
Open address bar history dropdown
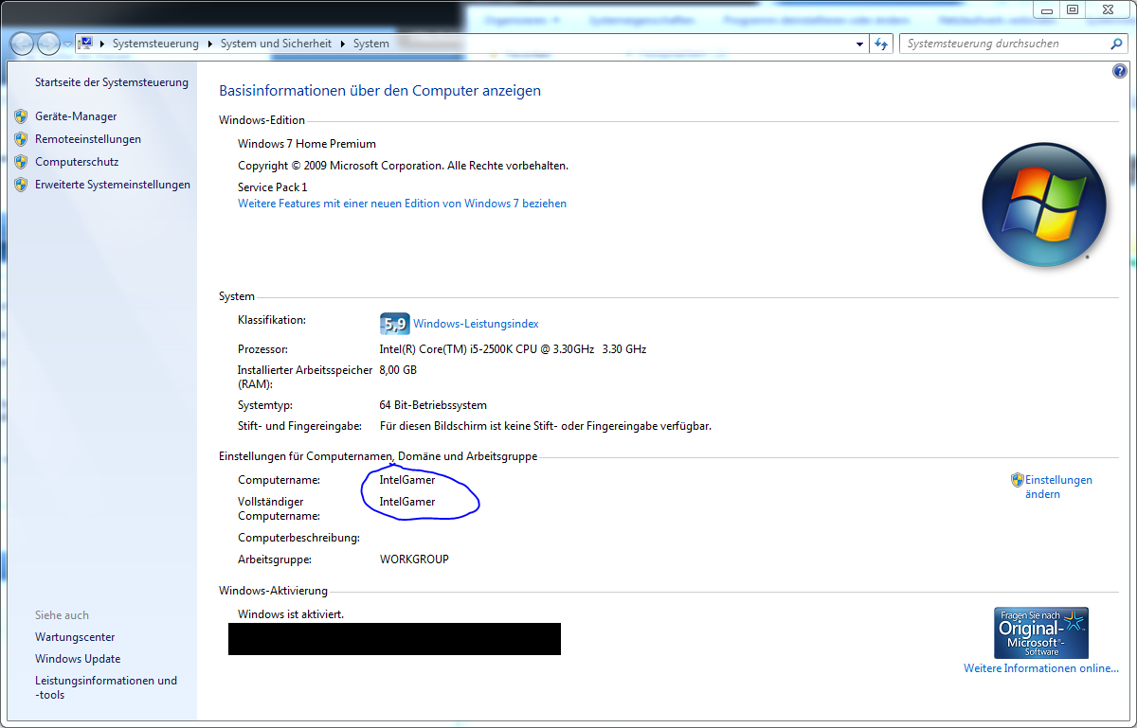859,44
